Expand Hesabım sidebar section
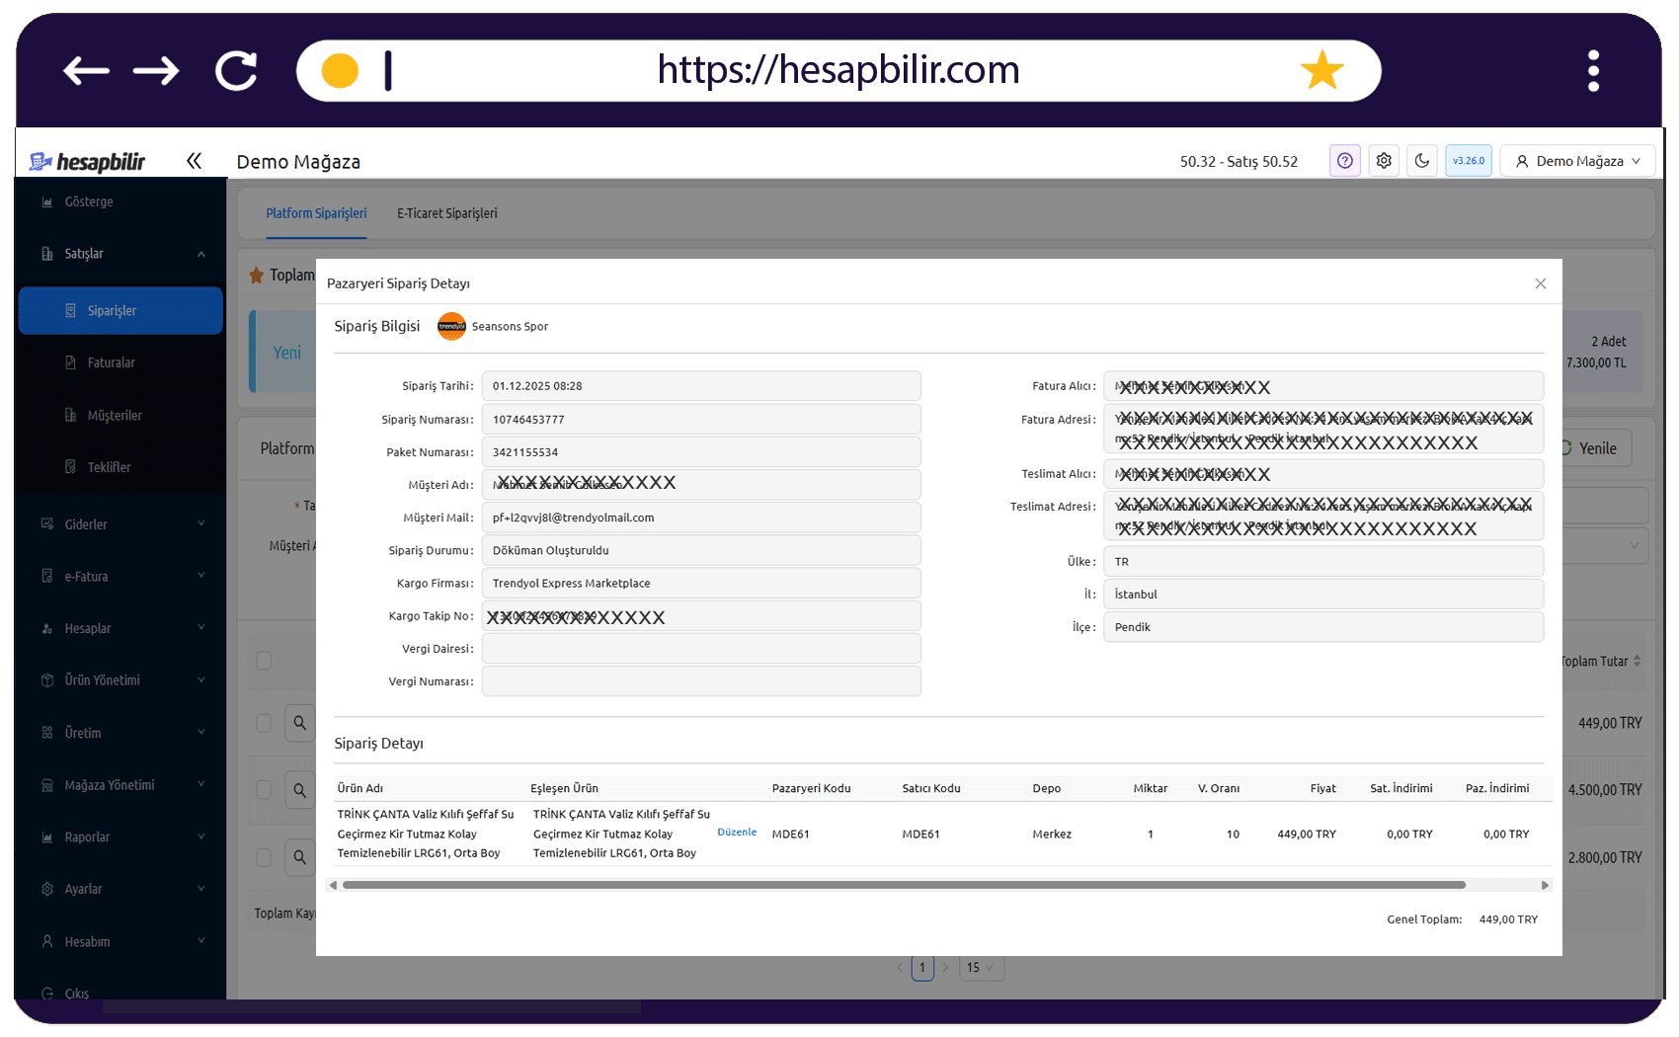Screen dimensions: 1679x1037 120,941
